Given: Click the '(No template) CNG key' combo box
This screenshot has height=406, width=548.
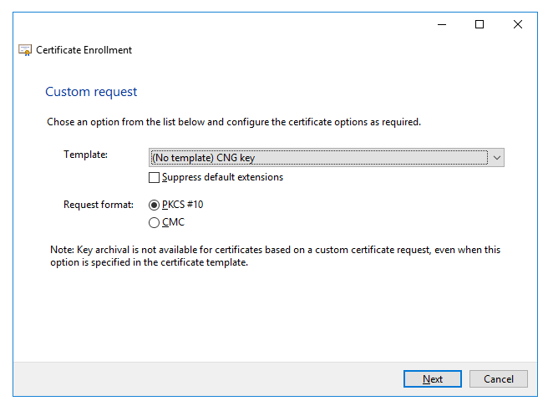Looking at the screenshot, I should click(x=317, y=157).
